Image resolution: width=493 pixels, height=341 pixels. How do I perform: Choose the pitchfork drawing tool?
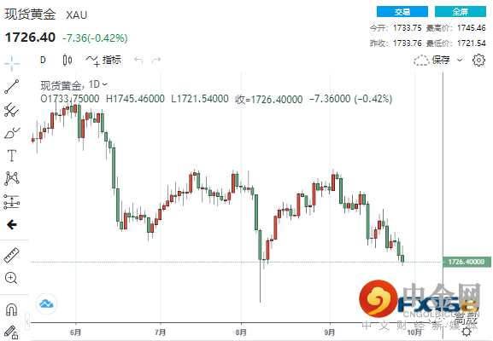12,110
